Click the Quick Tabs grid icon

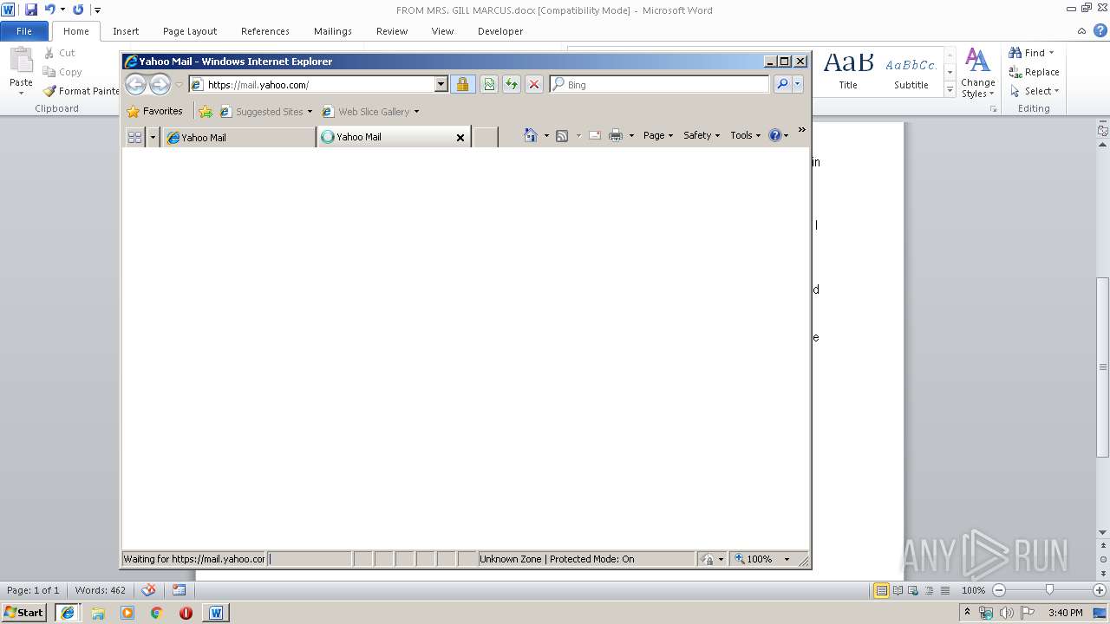click(134, 137)
